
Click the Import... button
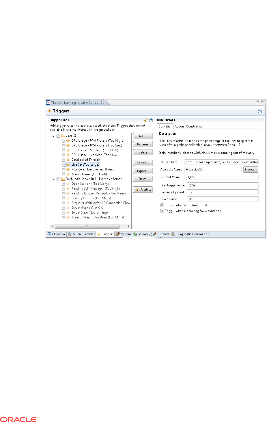[143, 163]
